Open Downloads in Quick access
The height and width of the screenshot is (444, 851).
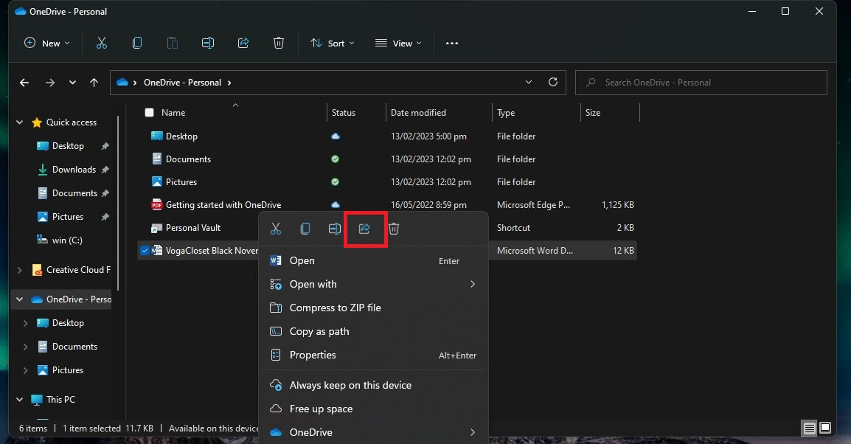(74, 170)
